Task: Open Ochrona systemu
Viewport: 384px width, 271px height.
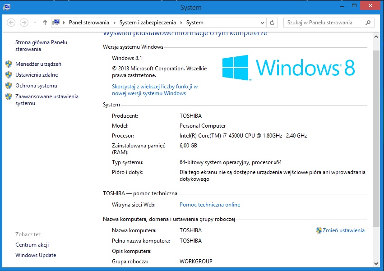Action: 36,86
